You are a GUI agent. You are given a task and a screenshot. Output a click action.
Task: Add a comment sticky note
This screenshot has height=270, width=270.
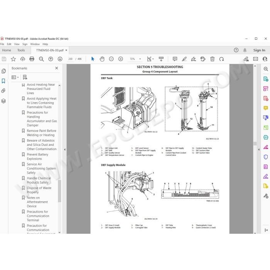point(175,59)
